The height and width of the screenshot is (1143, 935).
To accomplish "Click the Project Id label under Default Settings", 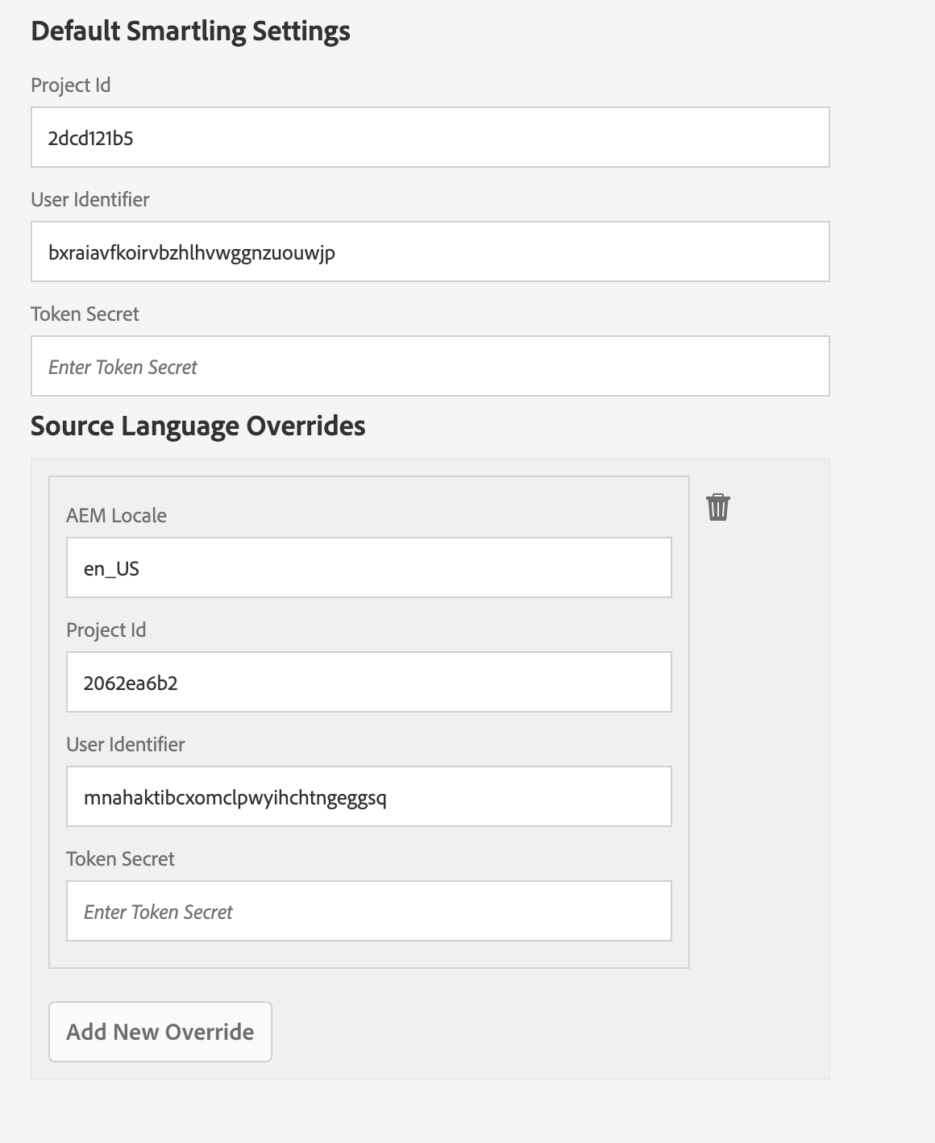I will pos(71,85).
